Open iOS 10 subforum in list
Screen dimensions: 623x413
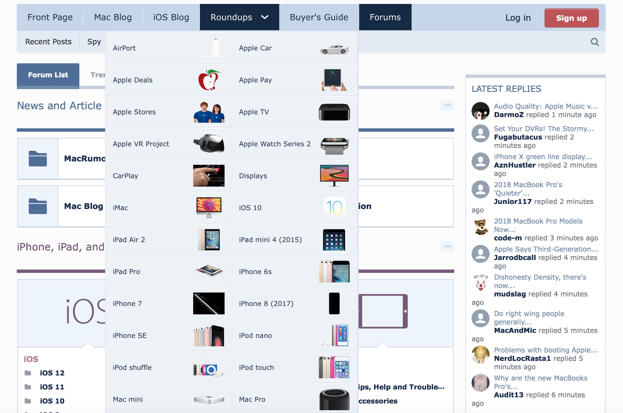[x=52, y=401]
